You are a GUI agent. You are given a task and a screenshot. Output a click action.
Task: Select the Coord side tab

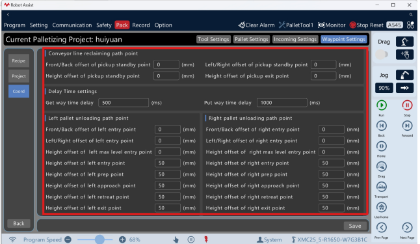point(18,91)
